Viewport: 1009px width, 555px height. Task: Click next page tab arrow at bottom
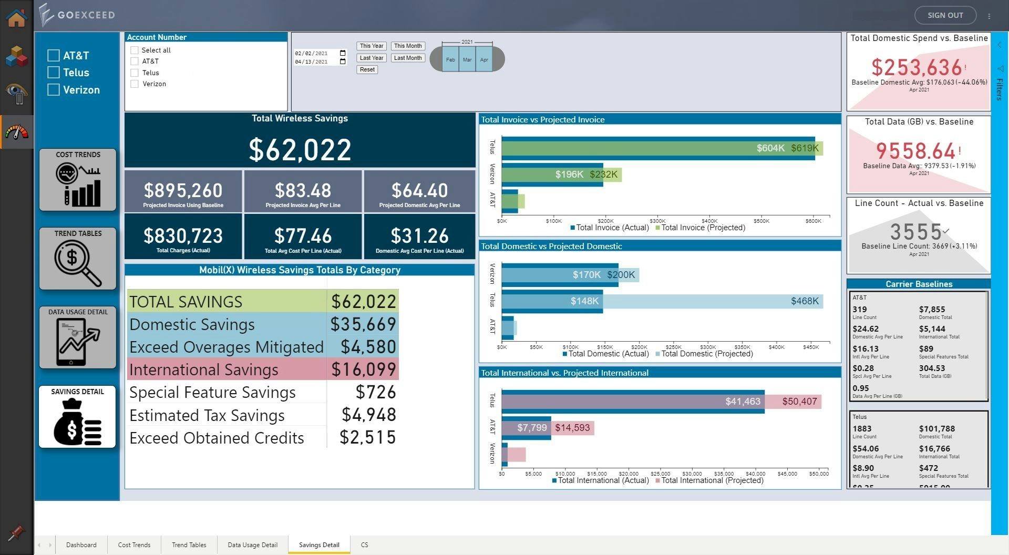(x=50, y=545)
